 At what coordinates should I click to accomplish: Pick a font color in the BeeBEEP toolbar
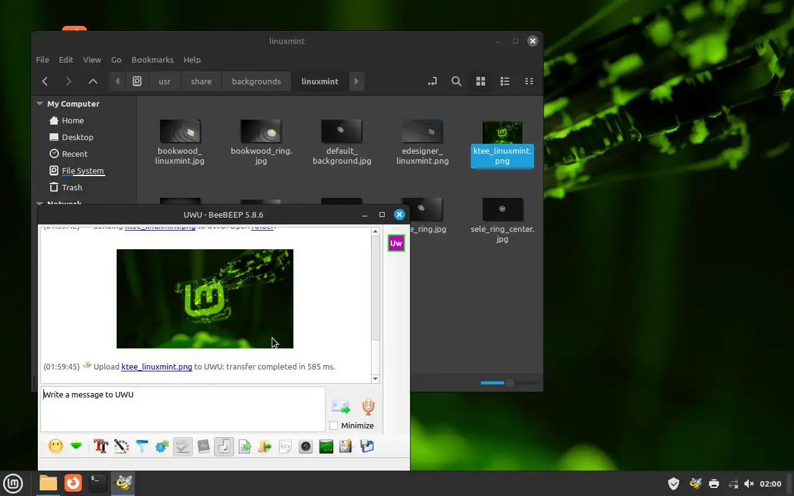click(122, 446)
